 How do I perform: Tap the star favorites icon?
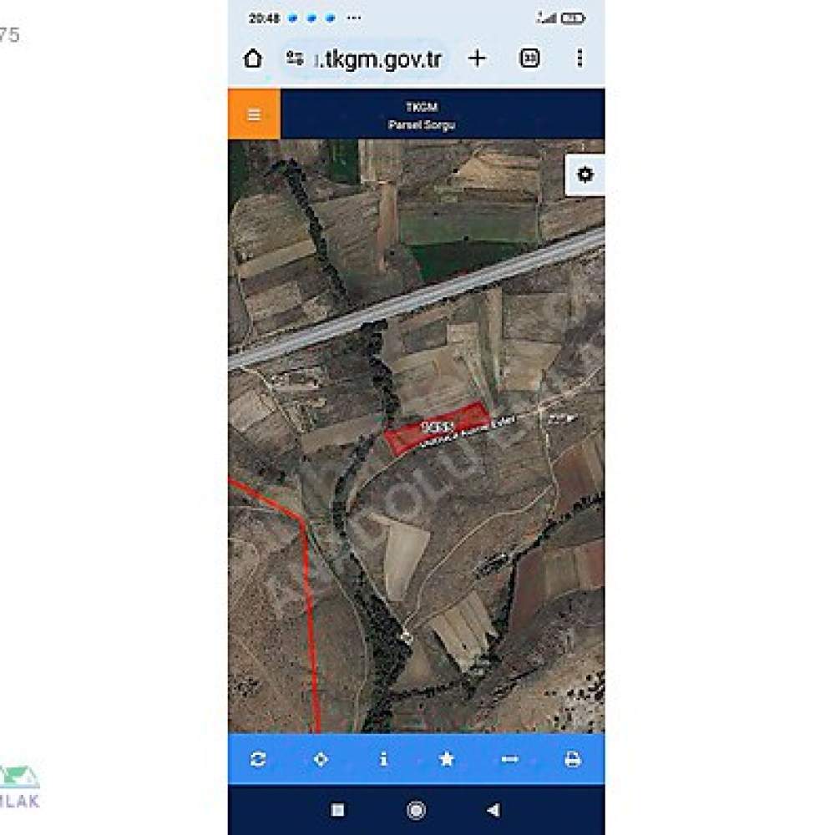pos(446,759)
